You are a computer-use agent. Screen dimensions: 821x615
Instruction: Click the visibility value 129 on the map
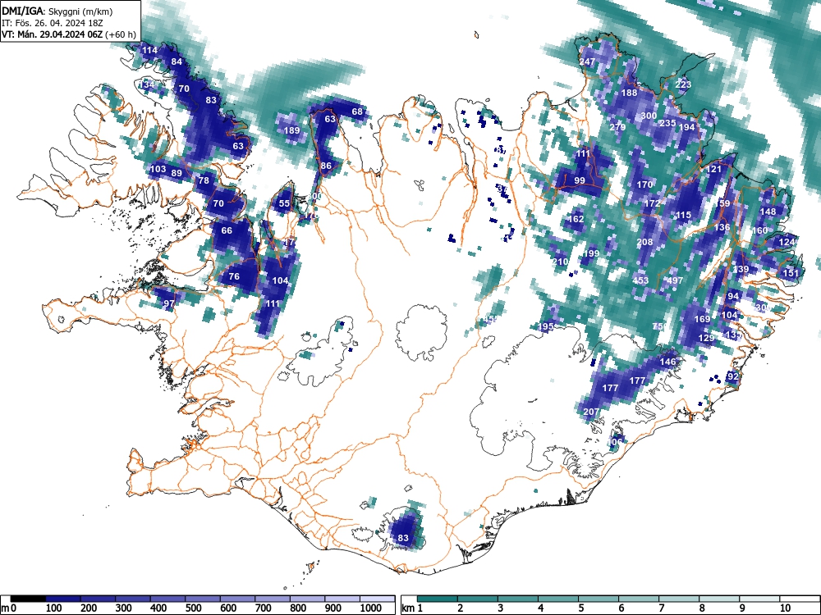[x=706, y=339]
